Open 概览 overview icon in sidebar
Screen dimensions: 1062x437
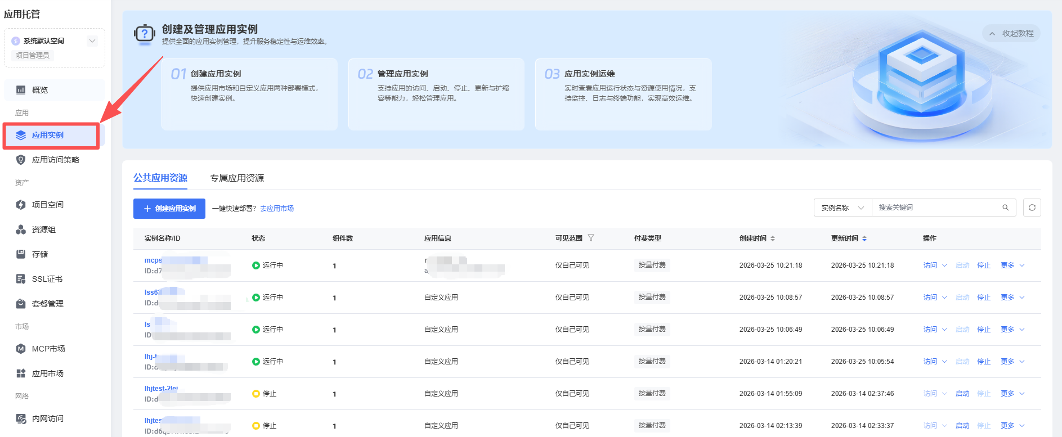coord(21,90)
